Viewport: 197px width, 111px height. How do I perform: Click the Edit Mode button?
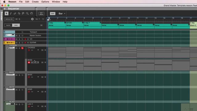tap(41, 14)
